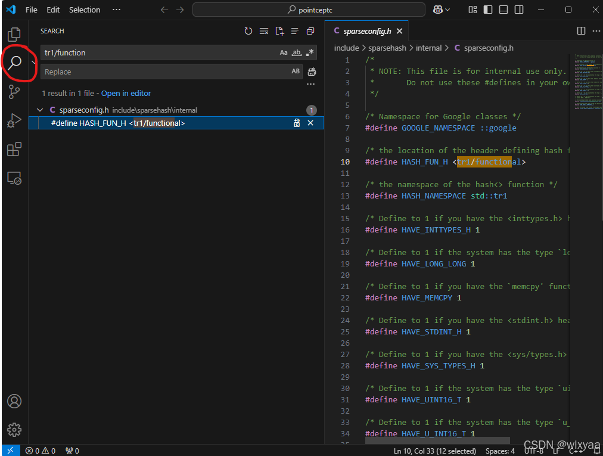Enable preserve case for replace
The image size is (603, 456).
coord(295,71)
